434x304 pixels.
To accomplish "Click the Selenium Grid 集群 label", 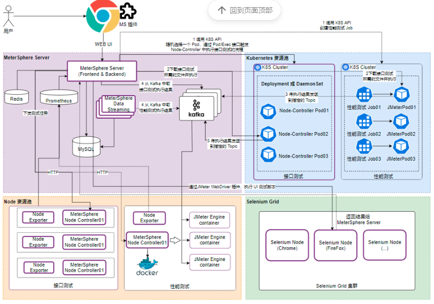I will tap(337, 286).
